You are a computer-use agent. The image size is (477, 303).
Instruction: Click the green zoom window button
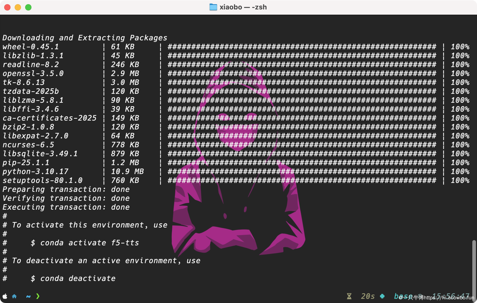(28, 7)
